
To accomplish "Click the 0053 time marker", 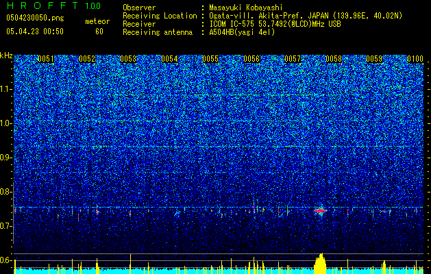I will coord(128,59).
